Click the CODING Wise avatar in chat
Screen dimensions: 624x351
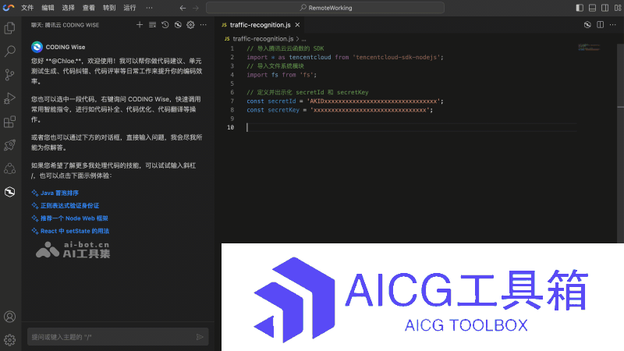point(37,47)
